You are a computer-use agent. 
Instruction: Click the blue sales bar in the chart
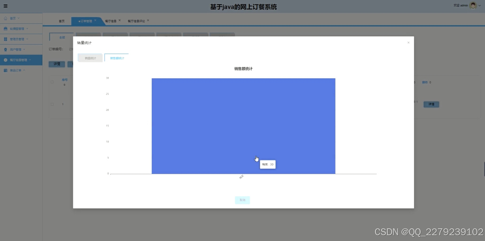pyautogui.click(x=244, y=126)
